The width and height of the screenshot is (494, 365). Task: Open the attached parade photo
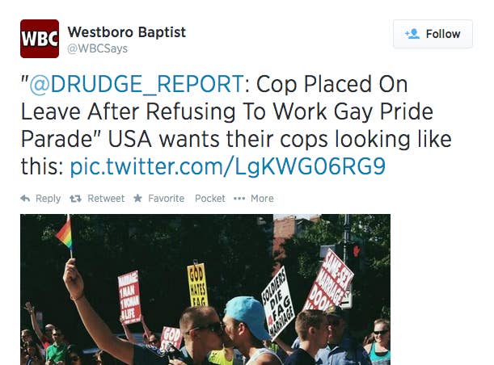coord(205,289)
